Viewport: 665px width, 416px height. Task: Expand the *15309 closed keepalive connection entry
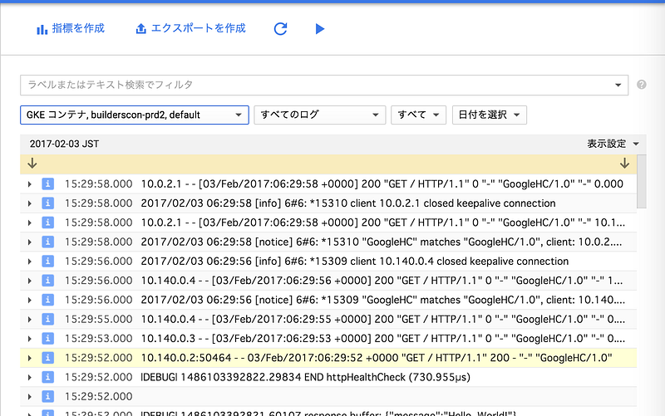[29, 262]
